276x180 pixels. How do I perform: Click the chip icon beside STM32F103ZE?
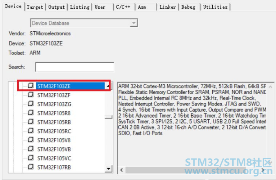pyautogui.click(x=31, y=86)
